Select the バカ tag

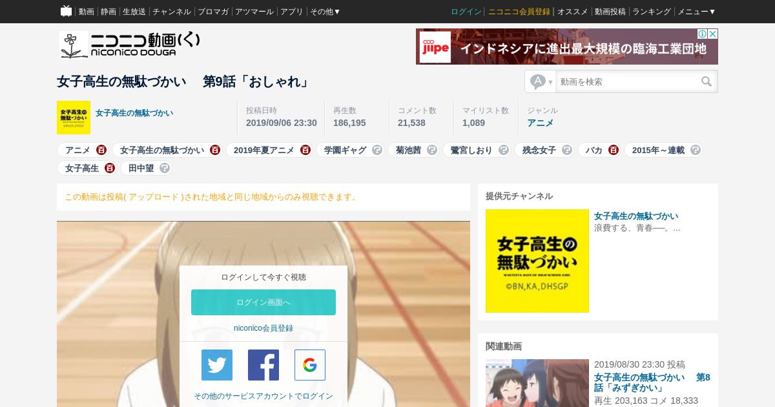[x=594, y=150]
